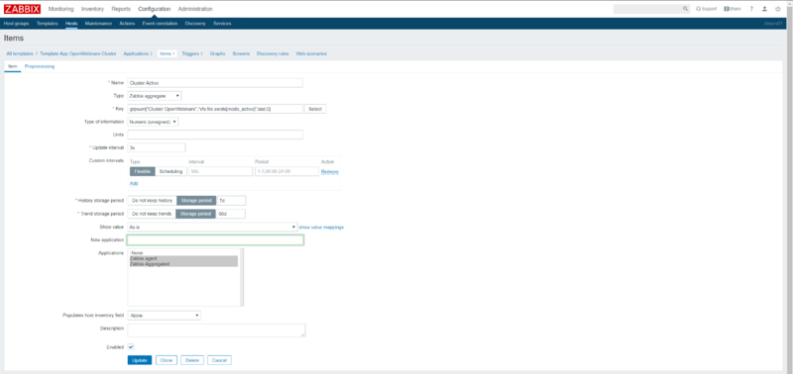Go to Services submenu
This screenshot has height=374, width=793.
[222, 24]
